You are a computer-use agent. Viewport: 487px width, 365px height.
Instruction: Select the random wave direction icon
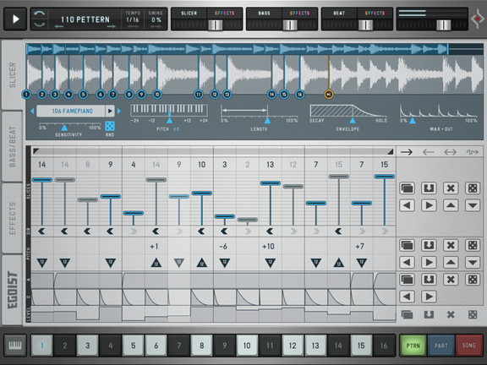[x=472, y=152]
